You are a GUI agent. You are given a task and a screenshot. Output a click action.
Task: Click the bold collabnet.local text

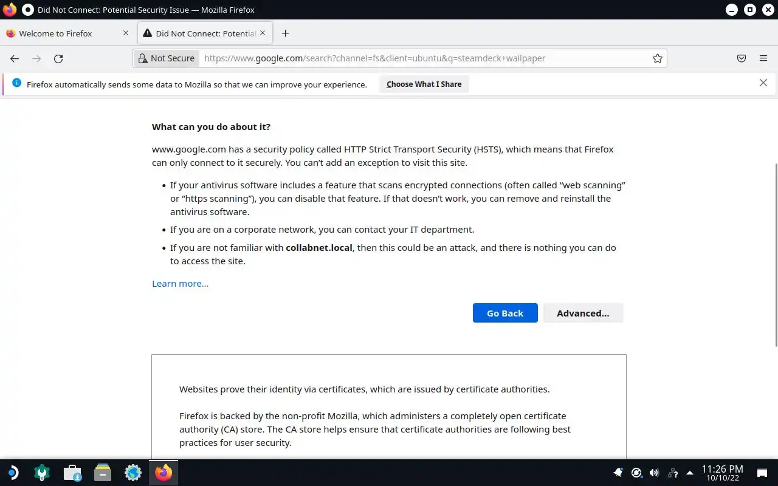(319, 248)
